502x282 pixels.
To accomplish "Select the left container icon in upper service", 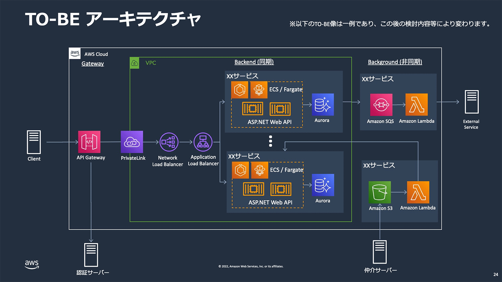I will [x=253, y=109].
